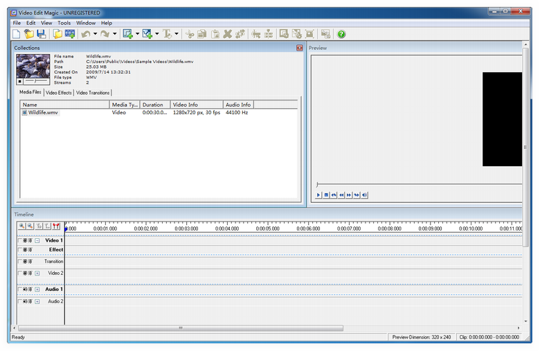
Task: Tick the Audio 1 track checkbox
Action: pos(20,289)
